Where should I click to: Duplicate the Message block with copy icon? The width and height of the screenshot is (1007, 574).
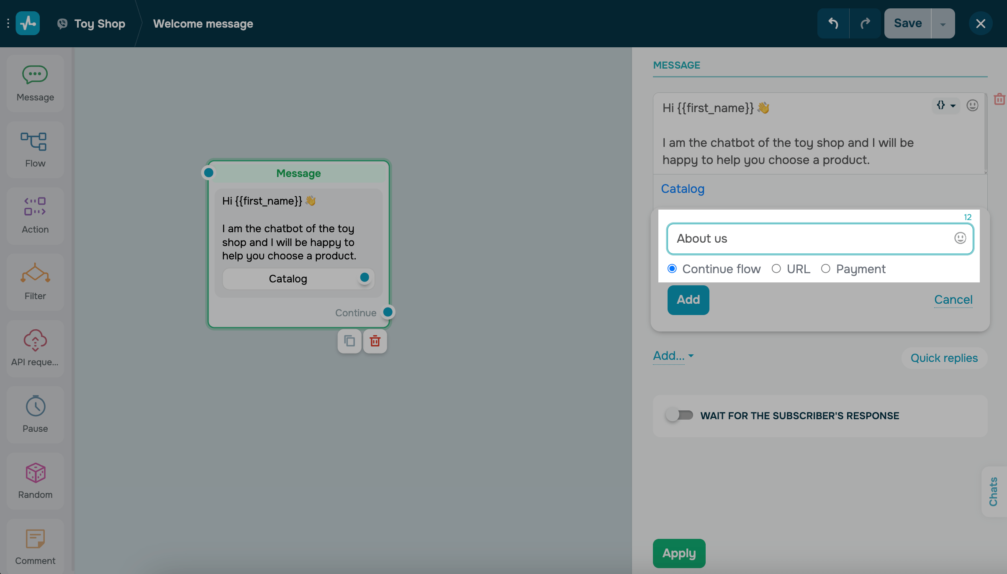click(x=349, y=341)
